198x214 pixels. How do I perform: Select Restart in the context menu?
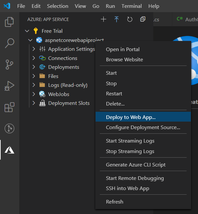pos(143,94)
